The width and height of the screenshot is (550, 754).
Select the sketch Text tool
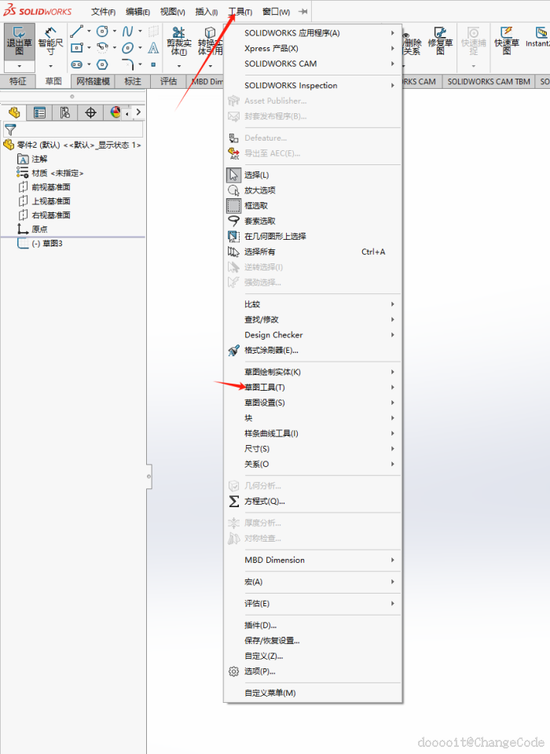tap(153, 48)
